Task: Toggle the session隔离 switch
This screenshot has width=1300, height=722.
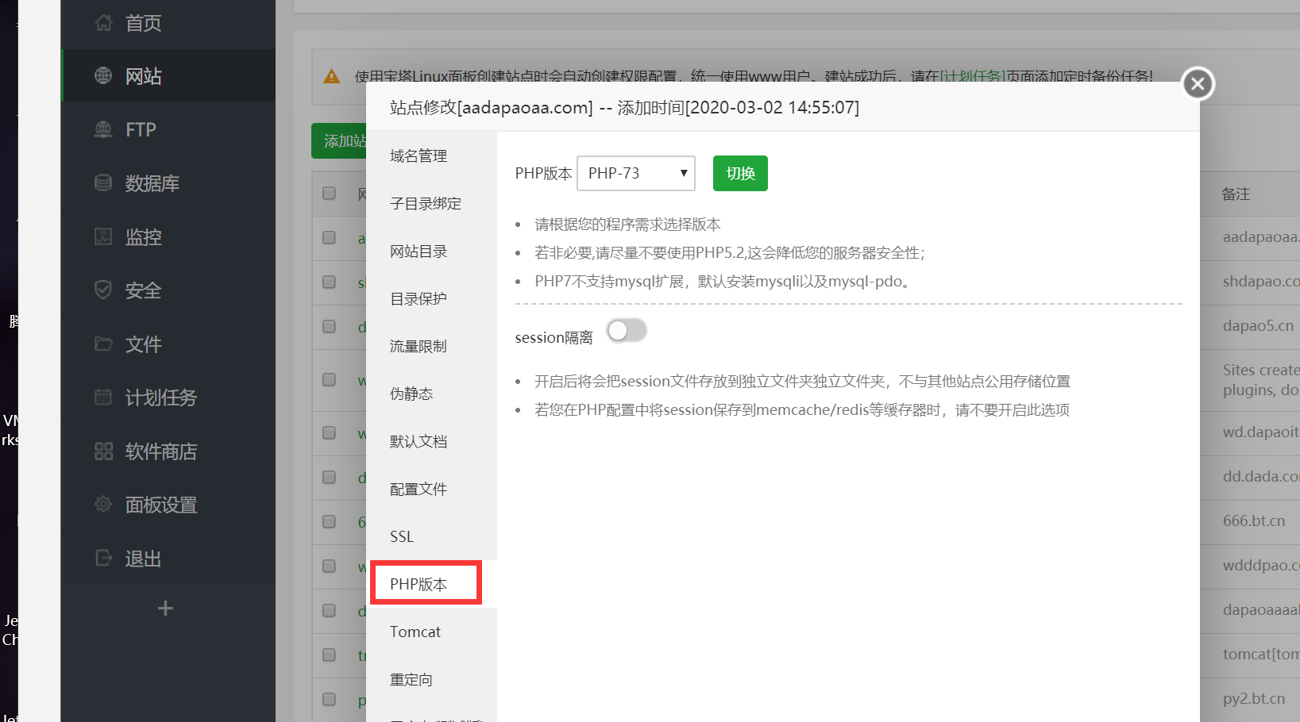Action: (x=627, y=331)
